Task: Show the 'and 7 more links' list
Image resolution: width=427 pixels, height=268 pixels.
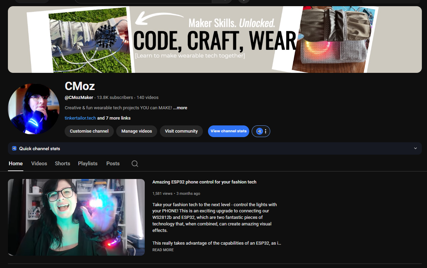Action: [114, 118]
